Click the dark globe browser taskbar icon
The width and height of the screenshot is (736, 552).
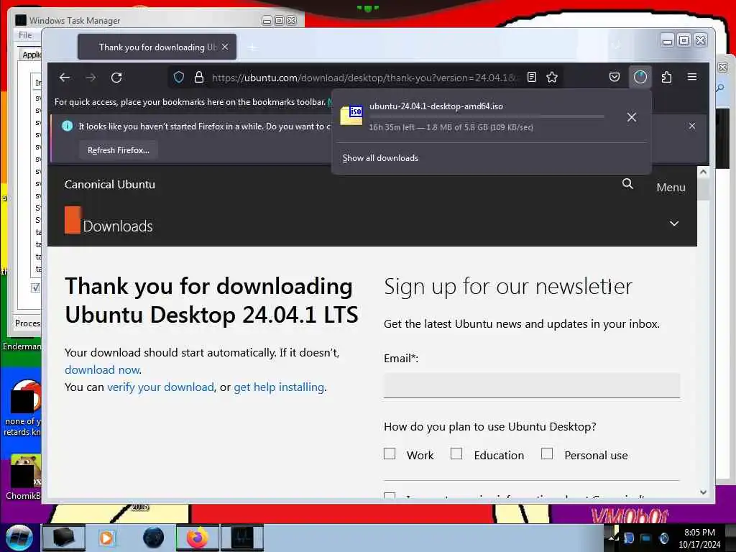pos(154,538)
